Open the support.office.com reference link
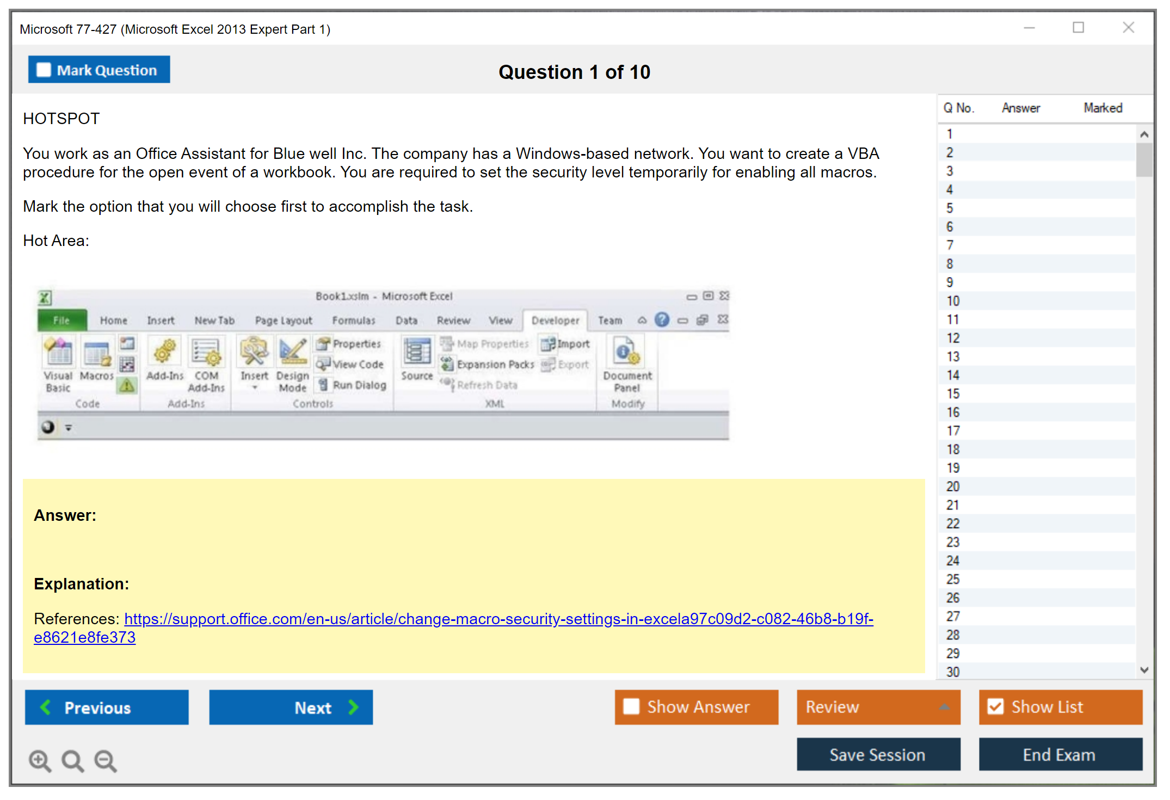This screenshot has width=1170, height=800. [x=498, y=619]
